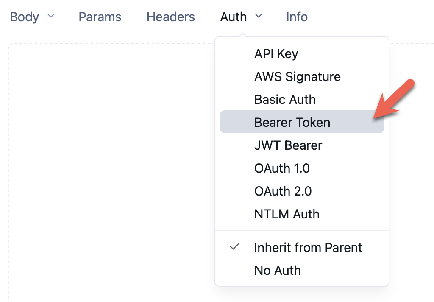Collapse the Auth dropdown chevron
Screen dimensions: 434x302
pyautogui.click(x=259, y=17)
